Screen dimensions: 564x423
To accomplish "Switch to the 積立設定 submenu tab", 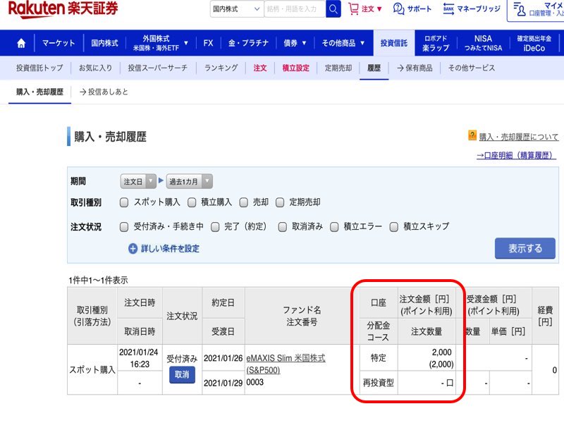I will [x=295, y=68].
